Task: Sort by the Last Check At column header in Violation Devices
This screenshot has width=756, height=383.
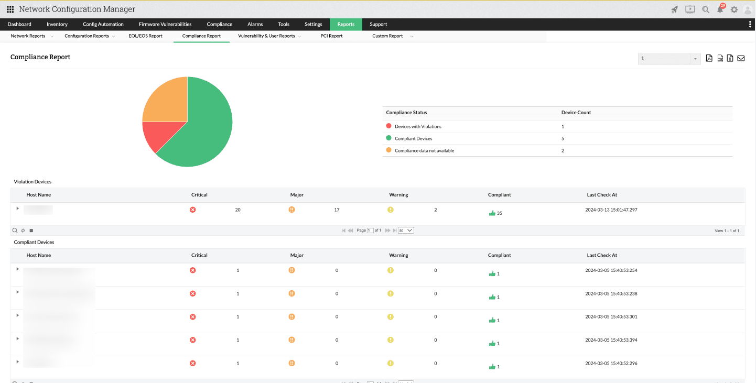Action: [602, 195]
